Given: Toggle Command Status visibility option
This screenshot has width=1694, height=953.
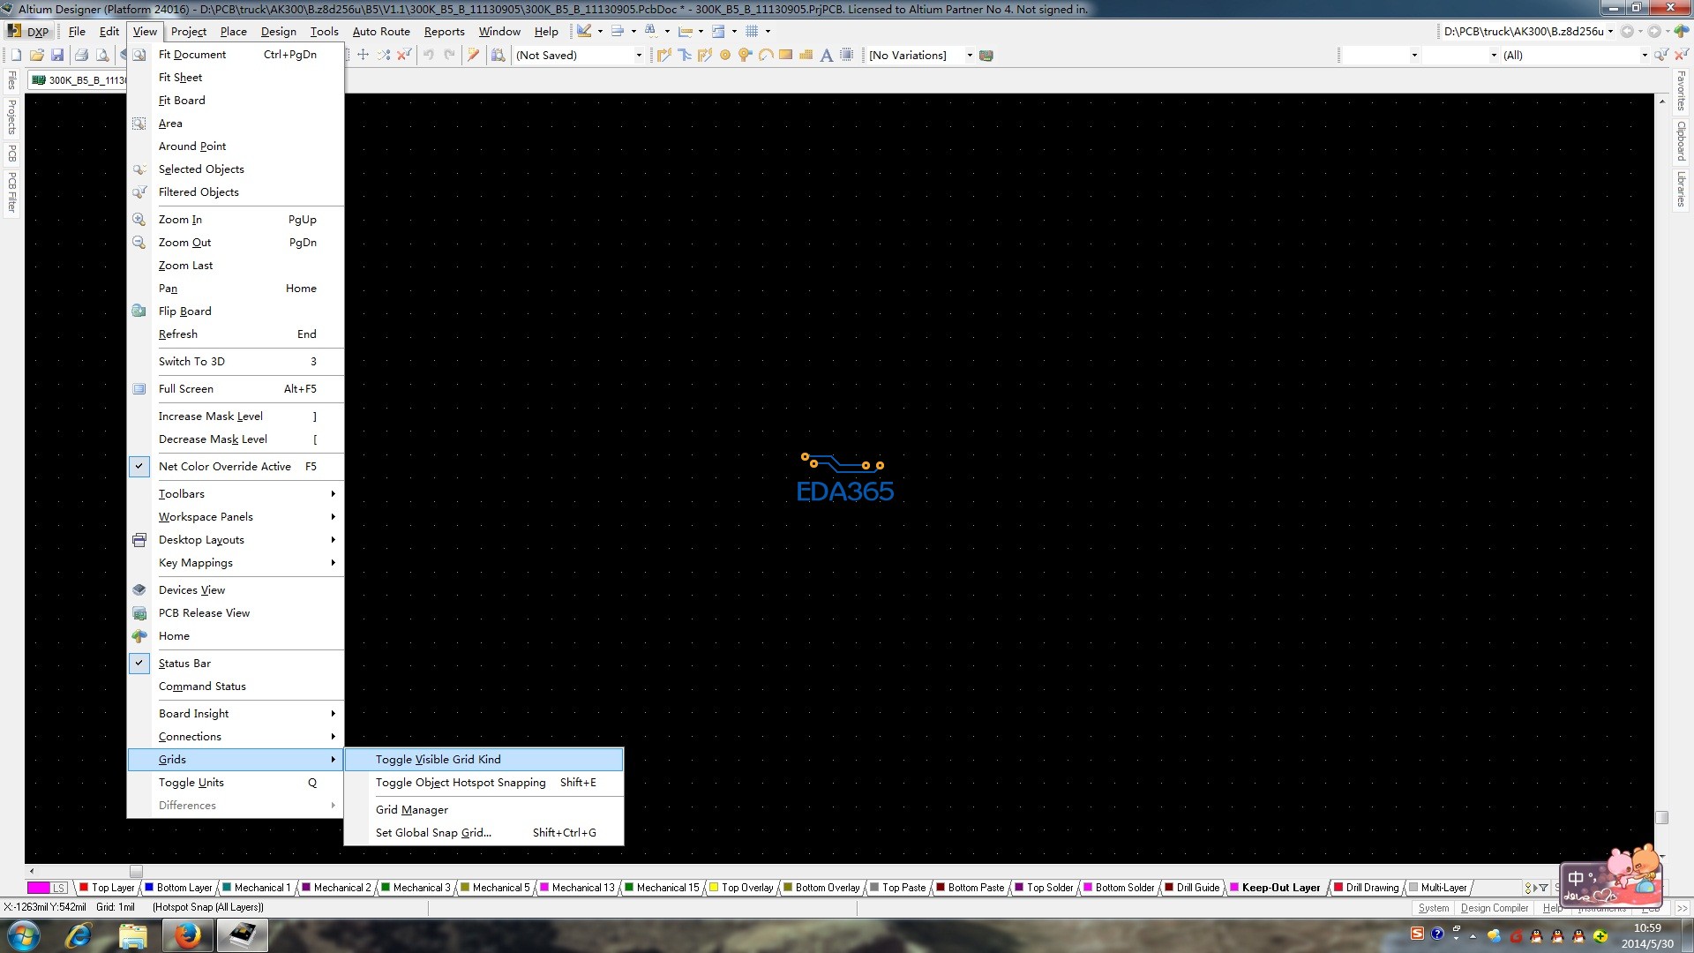Looking at the screenshot, I should pyautogui.click(x=202, y=686).
